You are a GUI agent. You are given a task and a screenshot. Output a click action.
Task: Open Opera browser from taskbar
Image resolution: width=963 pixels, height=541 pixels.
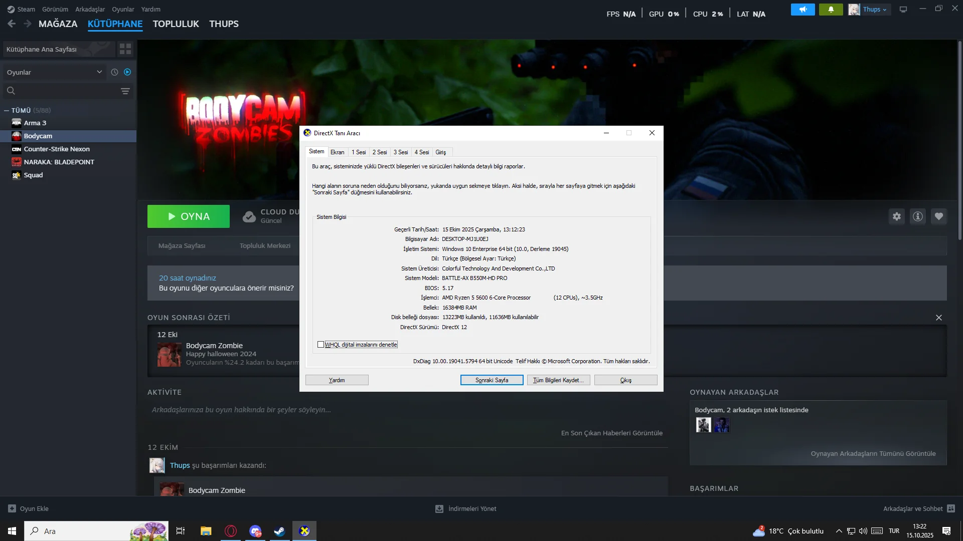click(231, 531)
